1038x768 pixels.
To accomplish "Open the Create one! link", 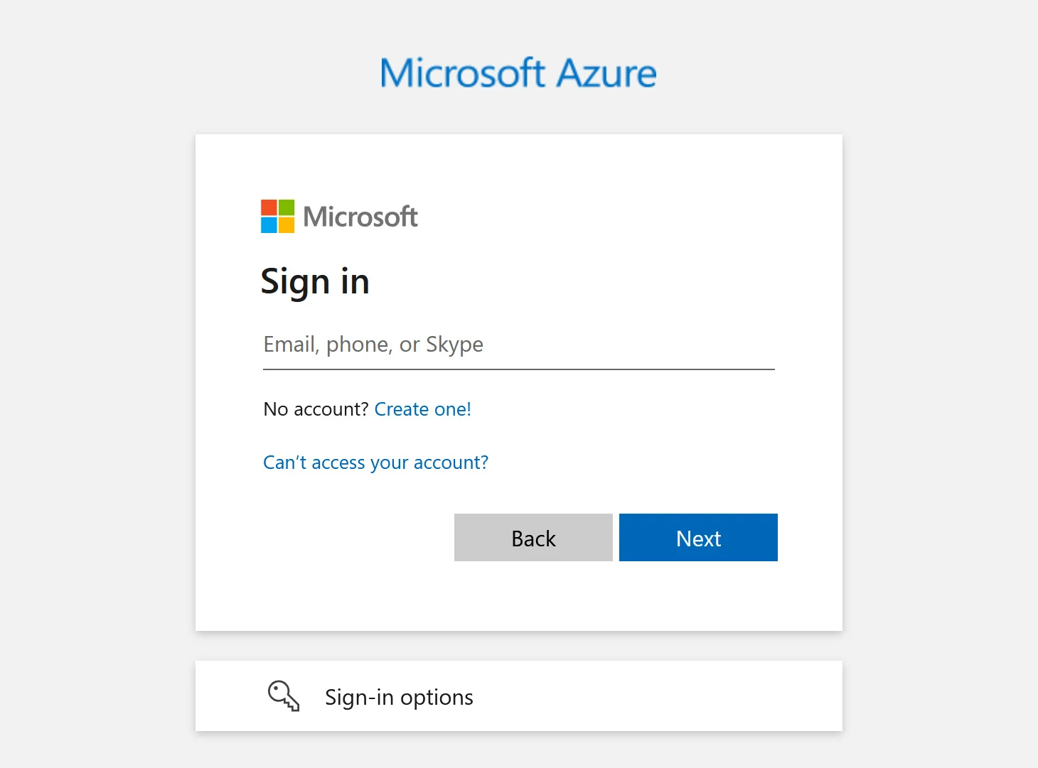I will 422,409.
